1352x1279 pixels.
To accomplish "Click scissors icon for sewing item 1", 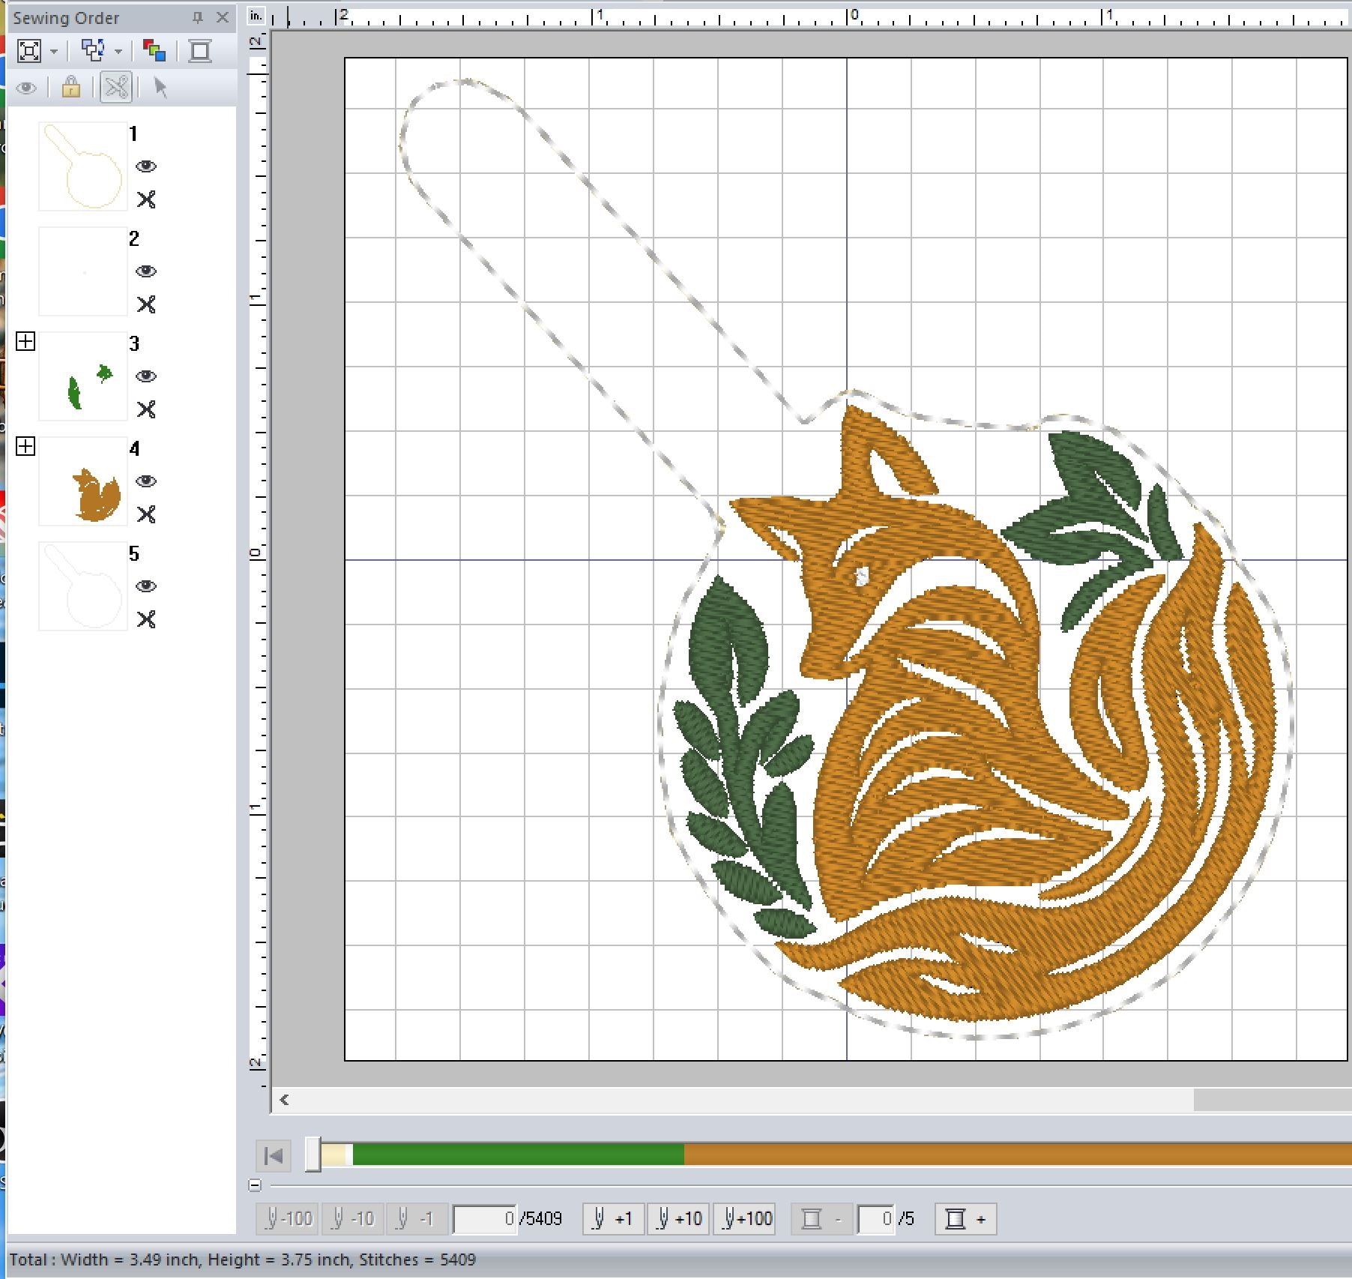I will (146, 199).
